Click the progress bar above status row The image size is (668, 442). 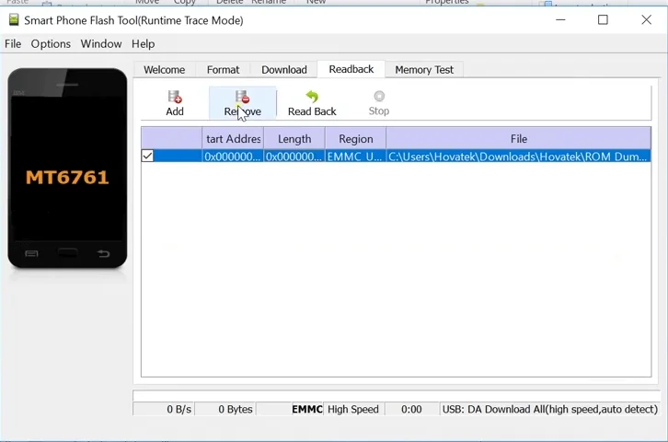coord(397,396)
